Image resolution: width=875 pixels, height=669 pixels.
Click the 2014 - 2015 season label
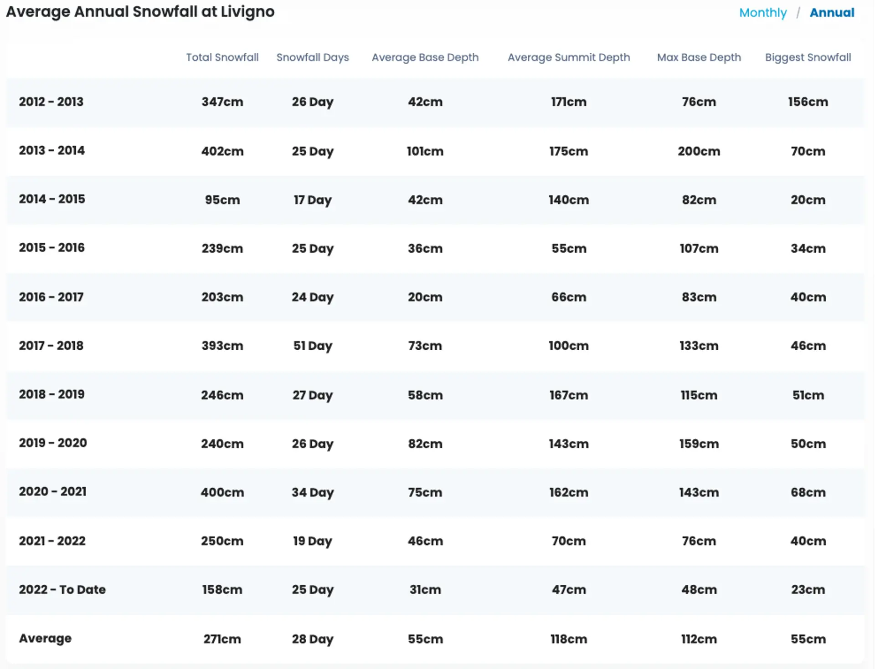click(51, 199)
